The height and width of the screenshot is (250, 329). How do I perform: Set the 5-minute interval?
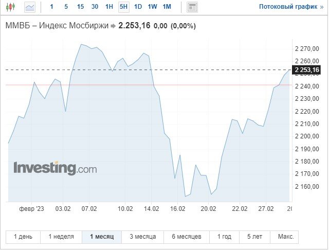coord(66,7)
